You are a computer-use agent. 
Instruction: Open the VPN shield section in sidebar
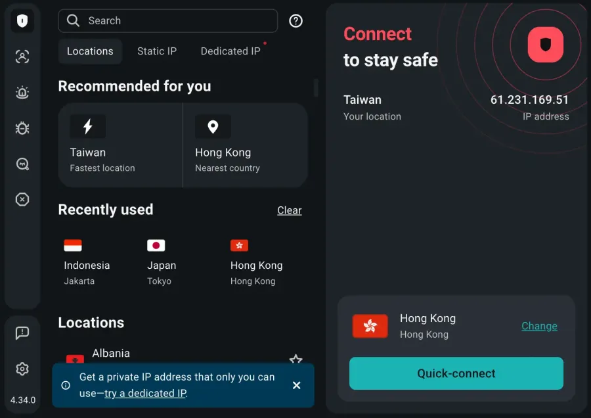[x=22, y=20]
